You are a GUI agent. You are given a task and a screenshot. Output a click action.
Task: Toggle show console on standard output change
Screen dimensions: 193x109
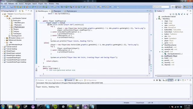(x=169, y=80)
